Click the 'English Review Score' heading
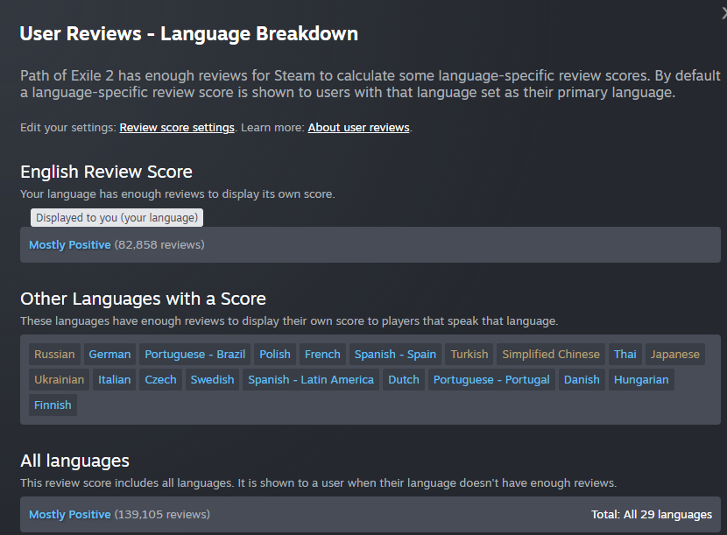This screenshot has width=727, height=535. tap(106, 172)
